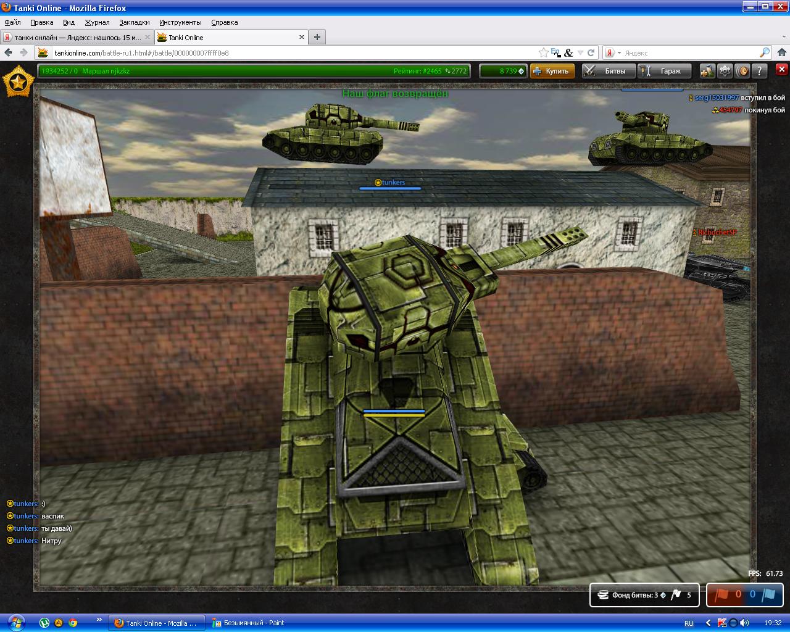Open the Справка menu

pos(225,22)
